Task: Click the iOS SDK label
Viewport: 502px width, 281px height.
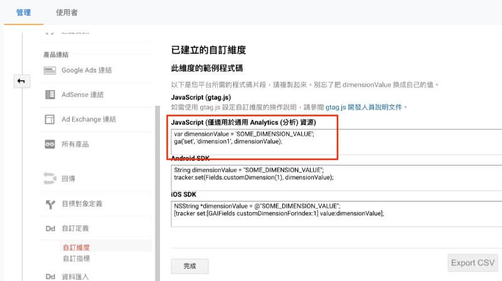Action: pyautogui.click(x=183, y=195)
